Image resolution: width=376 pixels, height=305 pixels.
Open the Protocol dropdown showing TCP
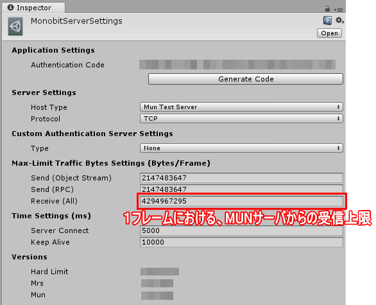point(241,118)
